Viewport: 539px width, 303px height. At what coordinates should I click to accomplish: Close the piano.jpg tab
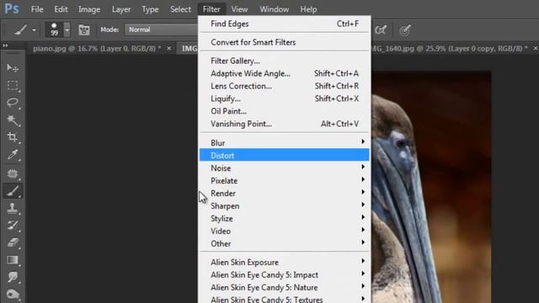pos(168,49)
